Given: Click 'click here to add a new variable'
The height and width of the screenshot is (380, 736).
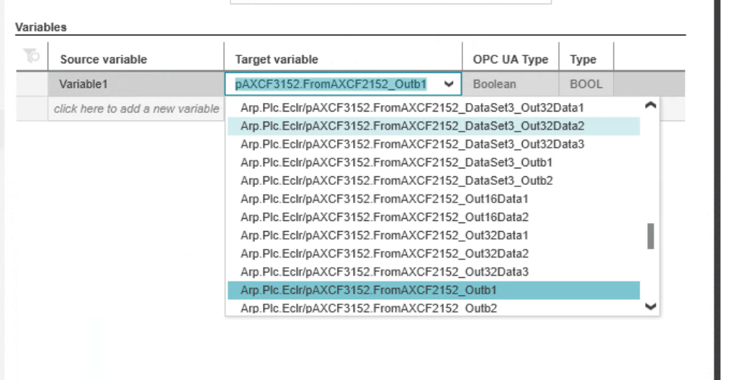Looking at the screenshot, I should click(136, 109).
